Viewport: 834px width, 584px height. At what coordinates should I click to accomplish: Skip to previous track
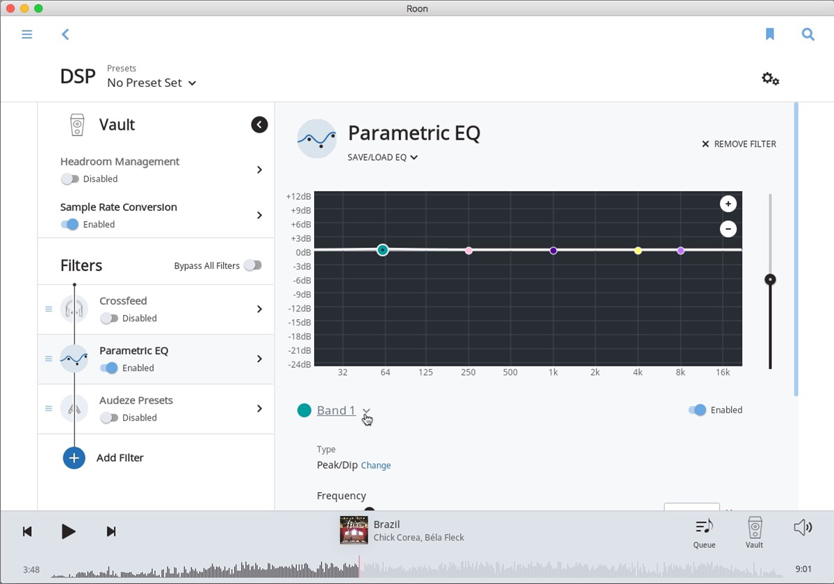(x=27, y=532)
